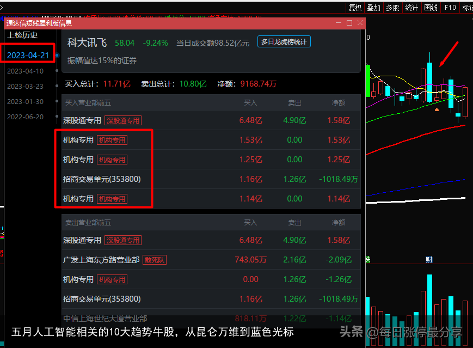Click the 多日龙虎榜统计 button
The image size is (473, 348).
pos(284,41)
